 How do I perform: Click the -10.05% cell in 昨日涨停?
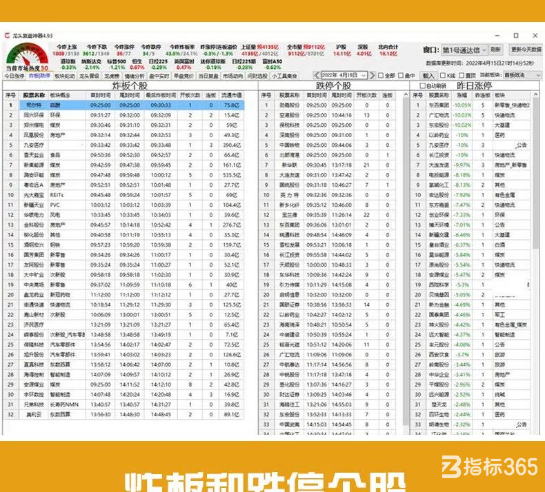pyautogui.click(x=462, y=105)
